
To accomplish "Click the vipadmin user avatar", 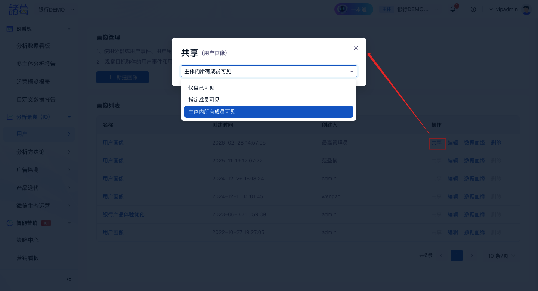I will (x=526, y=10).
